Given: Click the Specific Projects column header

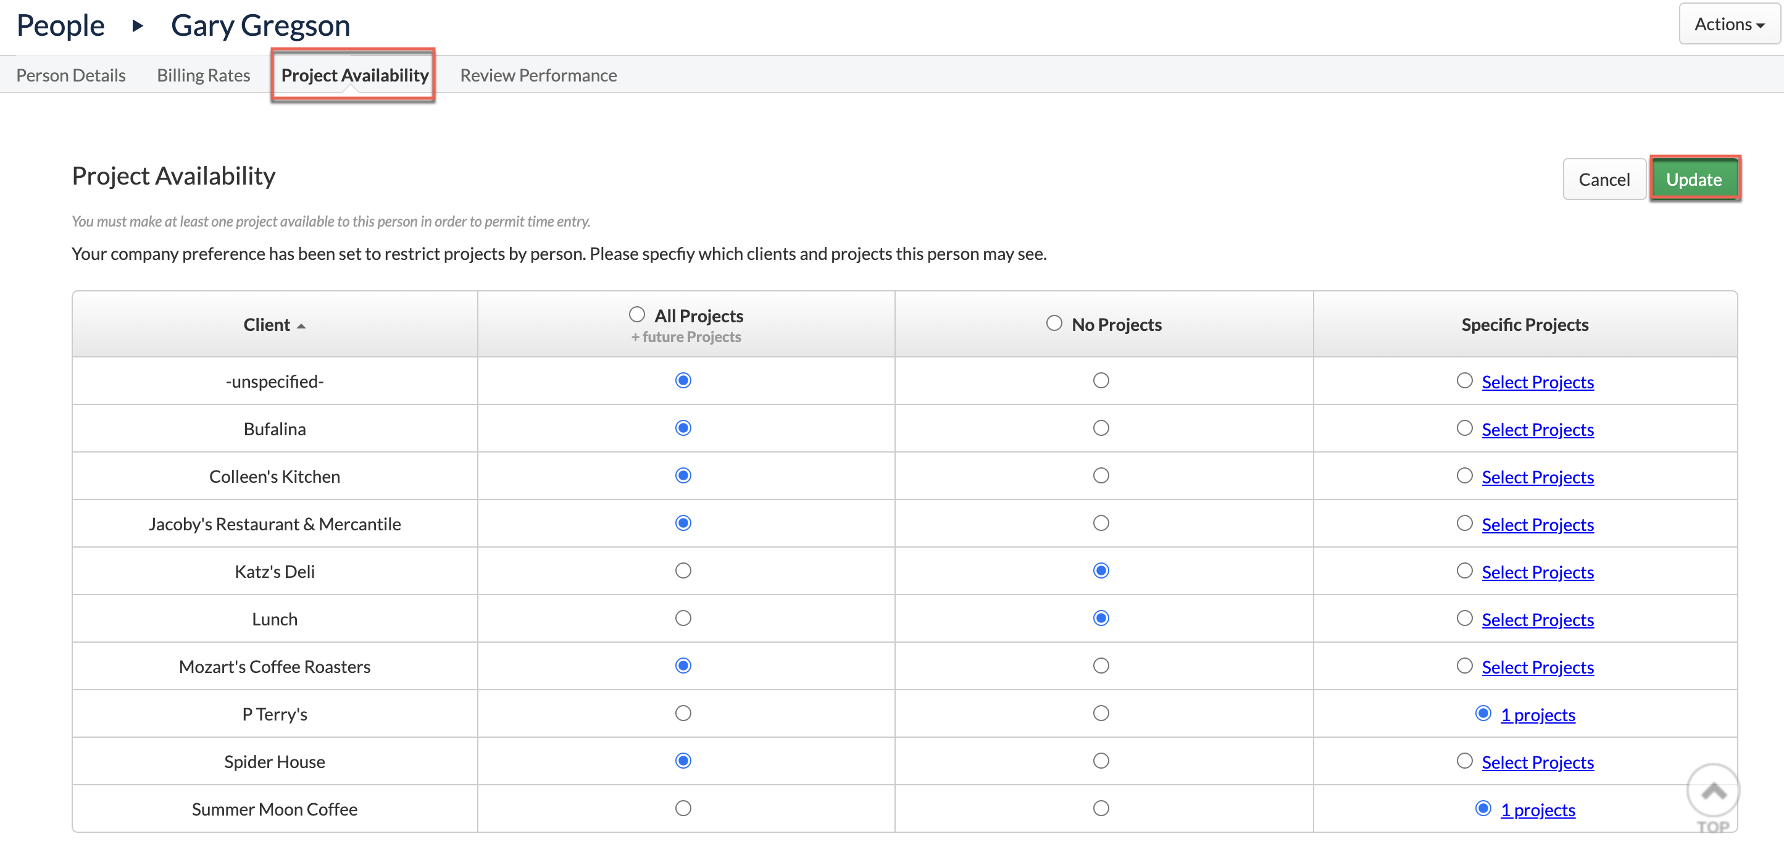Looking at the screenshot, I should [x=1524, y=324].
